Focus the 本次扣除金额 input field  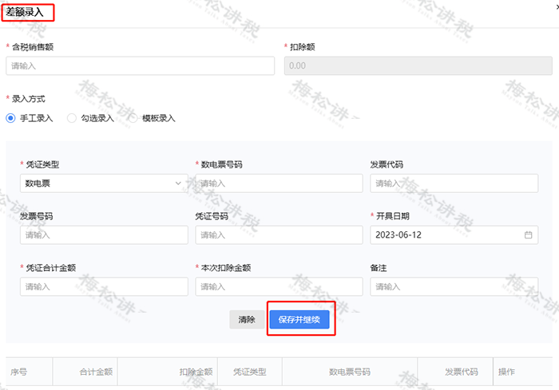[x=279, y=286]
